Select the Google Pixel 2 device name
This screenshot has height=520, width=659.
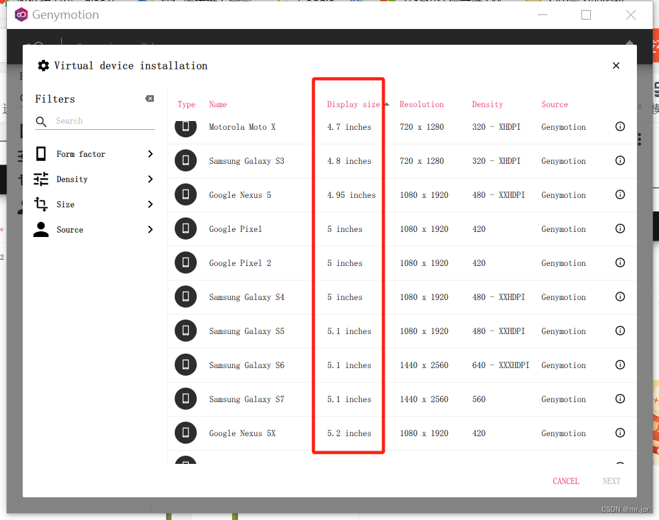[240, 263]
